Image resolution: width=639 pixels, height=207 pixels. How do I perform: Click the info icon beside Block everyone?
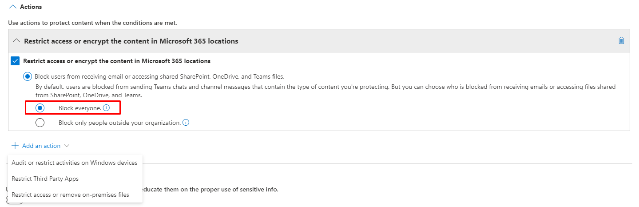point(106,108)
